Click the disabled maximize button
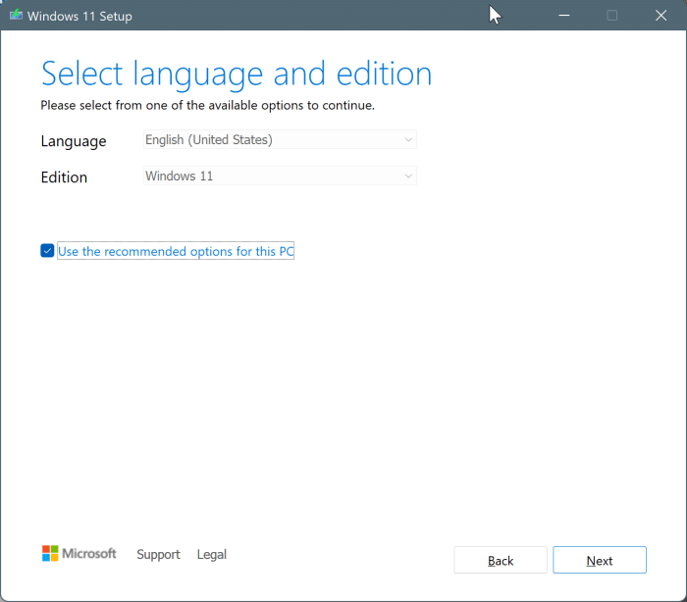The height and width of the screenshot is (602, 687). (612, 16)
